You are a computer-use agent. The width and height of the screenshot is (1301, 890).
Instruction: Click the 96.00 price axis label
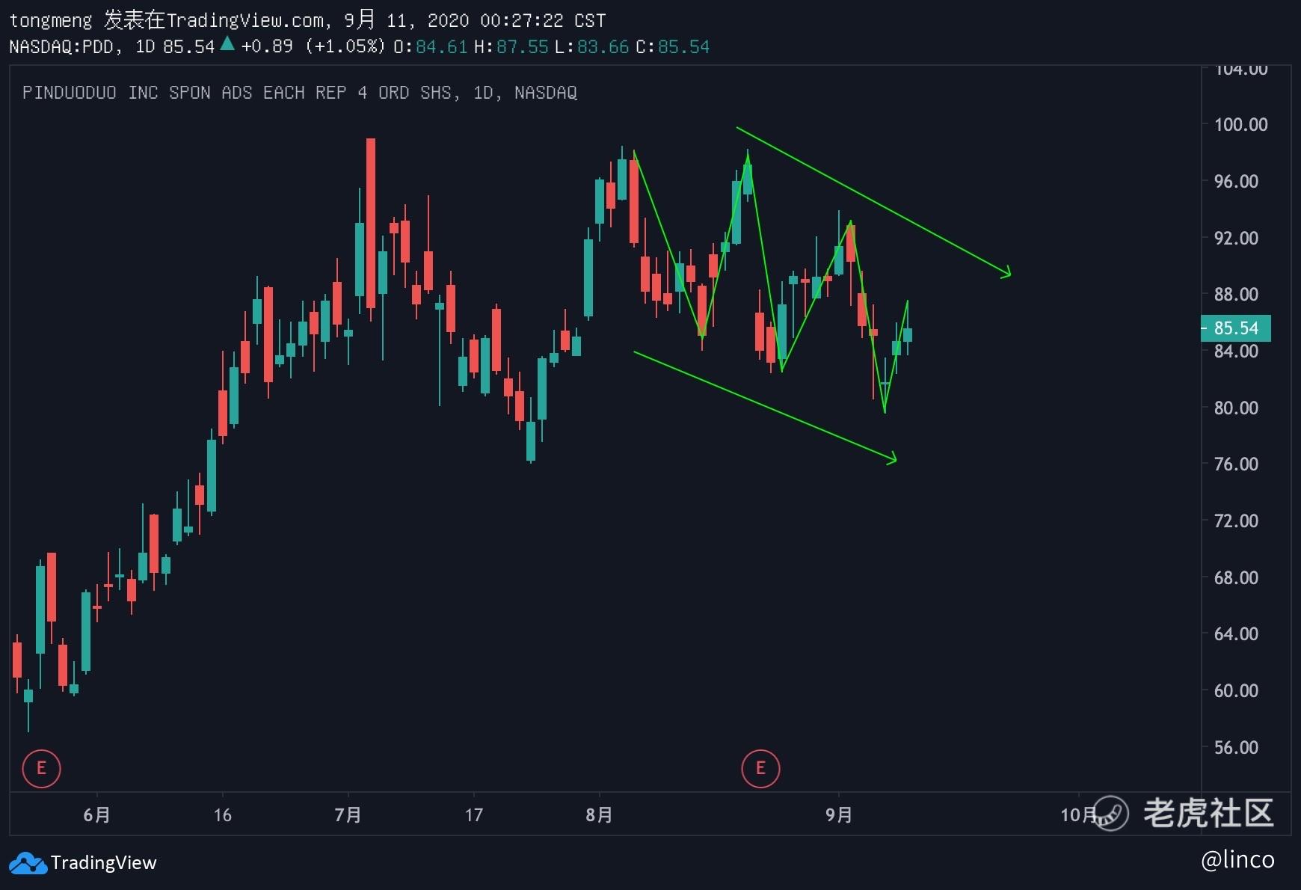(x=1236, y=181)
